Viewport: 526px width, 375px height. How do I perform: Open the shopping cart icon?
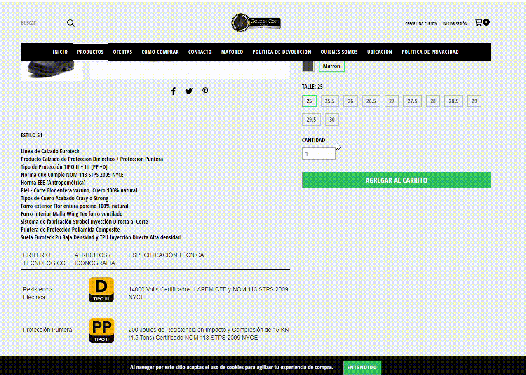[479, 22]
